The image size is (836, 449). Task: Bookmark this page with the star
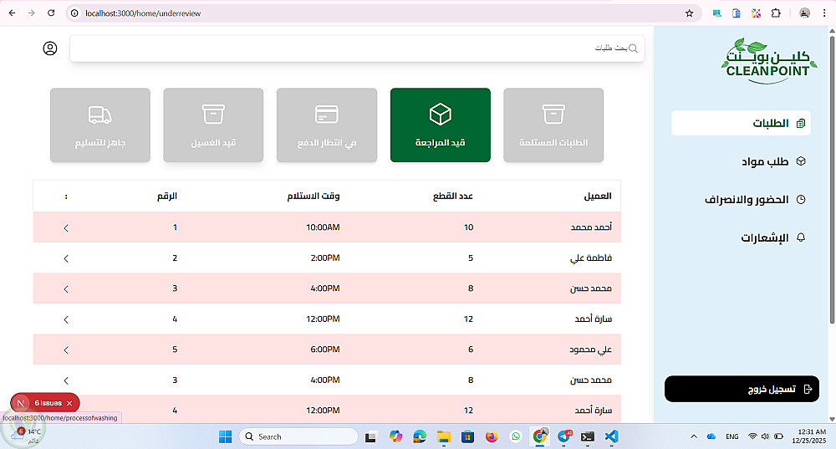(x=690, y=13)
